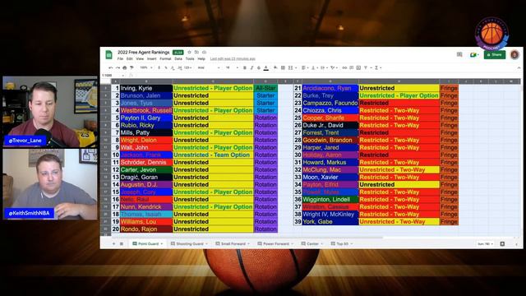Open the all sheets list
This screenshot has height=296, width=526.
(122, 243)
